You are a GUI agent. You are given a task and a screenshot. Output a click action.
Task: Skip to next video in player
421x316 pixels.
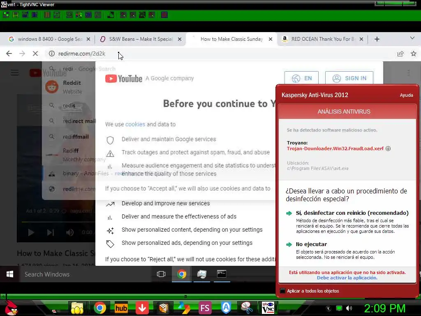tap(51, 232)
